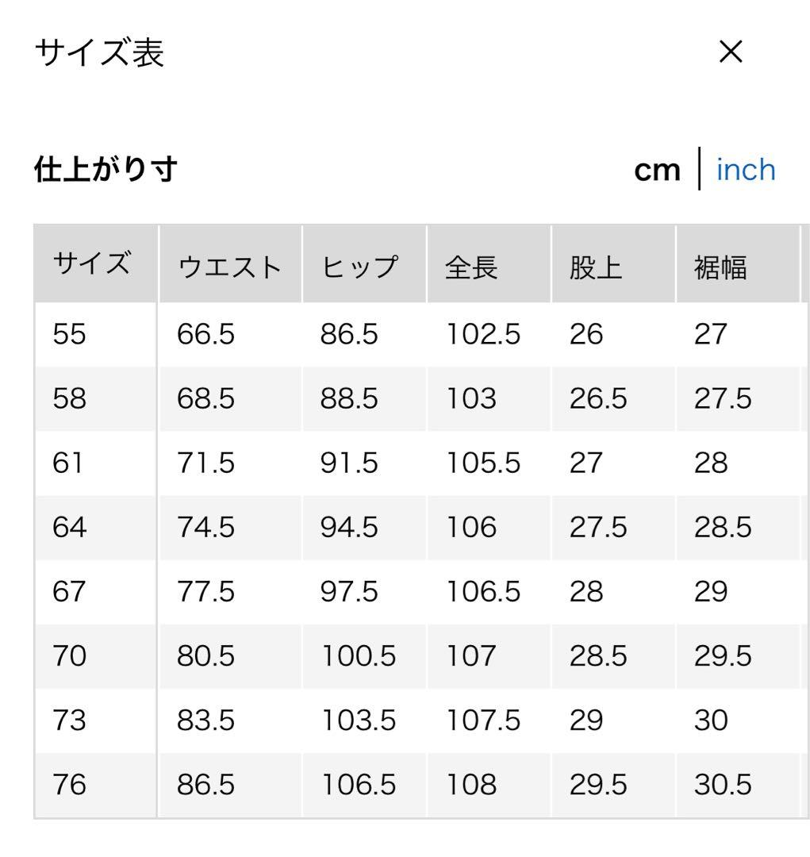810x857 pixels.
Task: Select the size 55 row
Action: (421, 334)
